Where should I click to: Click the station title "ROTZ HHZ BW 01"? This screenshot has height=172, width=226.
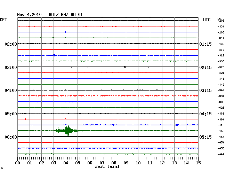pyautogui.click(x=66, y=15)
